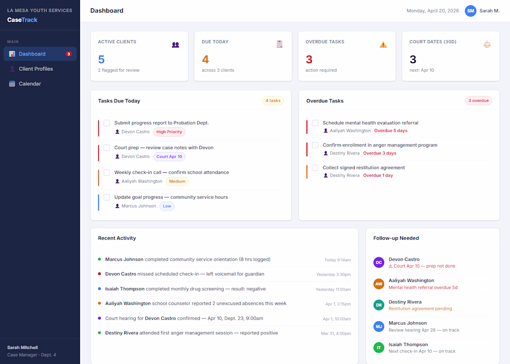Select Mental health referral overdue 5d note

click(x=423, y=288)
